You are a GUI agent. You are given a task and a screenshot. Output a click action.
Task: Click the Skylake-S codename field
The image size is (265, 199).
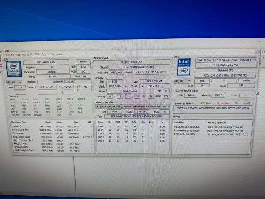pyautogui.click(x=53, y=72)
